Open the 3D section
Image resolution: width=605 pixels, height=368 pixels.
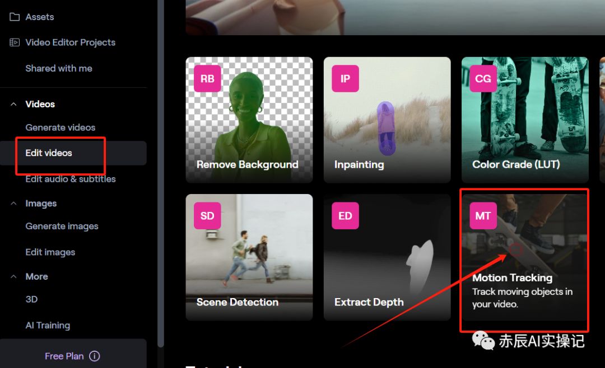(x=31, y=299)
